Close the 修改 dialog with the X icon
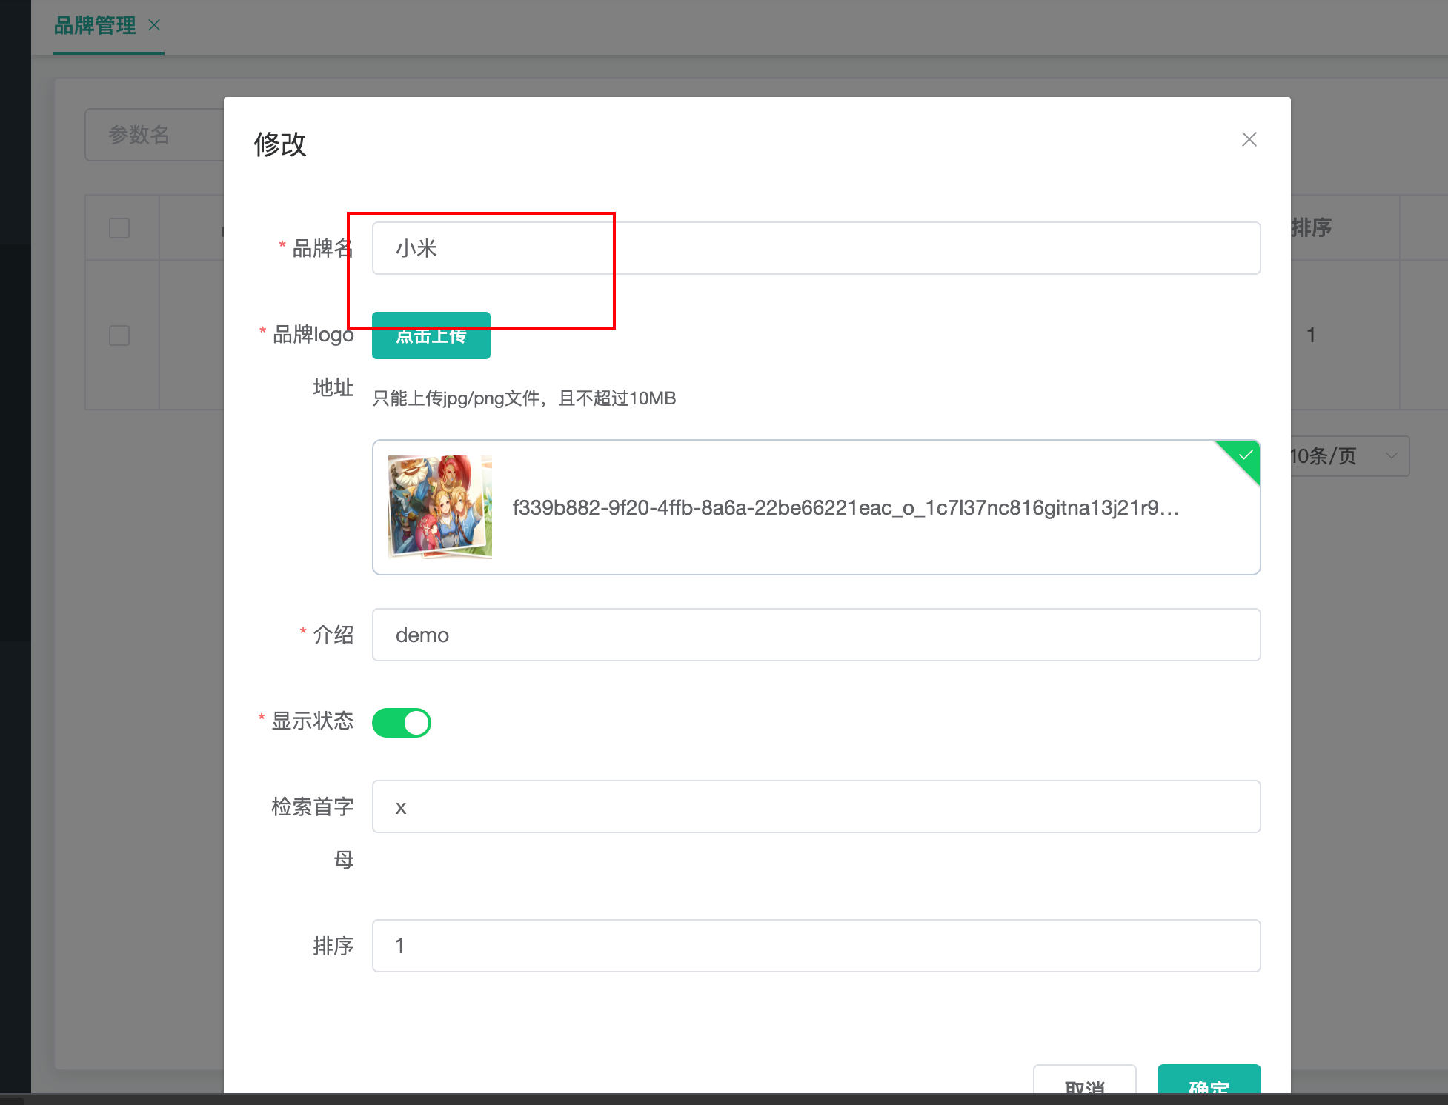This screenshot has height=1105, width=1448. click(1249, 139)
